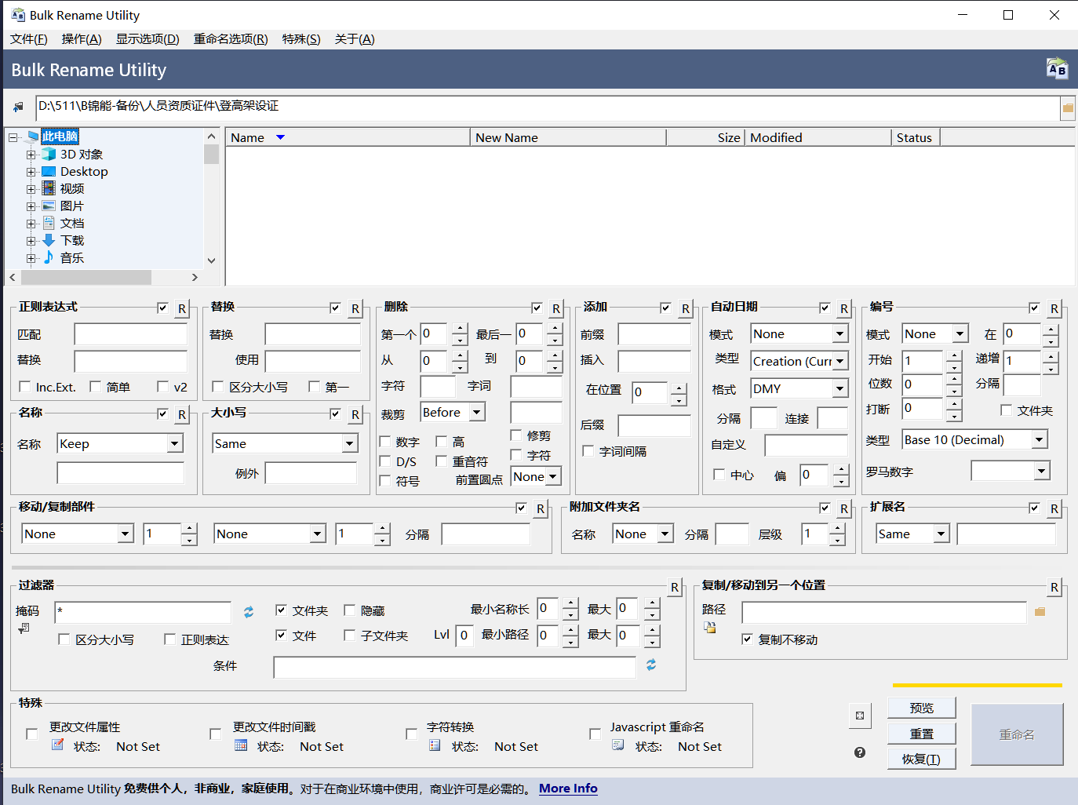Click the Javascript 重命名 status icon
Screen dimensions: 1078x805
click(x=618, y=745)
